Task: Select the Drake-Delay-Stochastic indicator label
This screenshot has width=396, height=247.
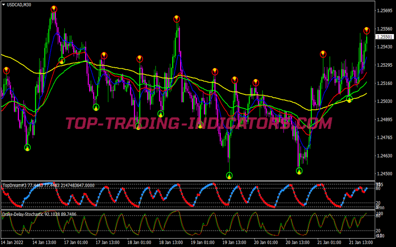Action: pyautogui.click(x=40, y=214)
